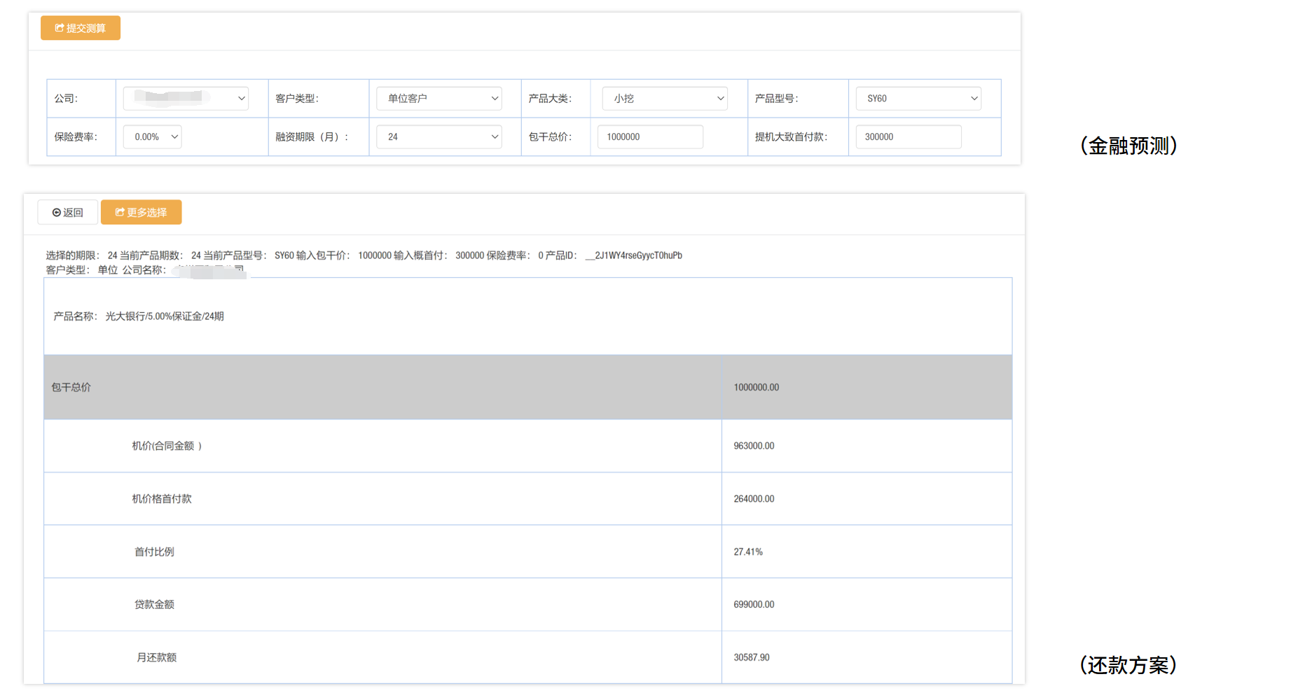Focus the 提机大致首付款 input field

pyautogui.click(x=908, y=137)
